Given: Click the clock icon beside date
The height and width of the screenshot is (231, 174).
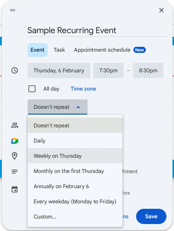Looking at the screenshot, I should tap(15, 71).
